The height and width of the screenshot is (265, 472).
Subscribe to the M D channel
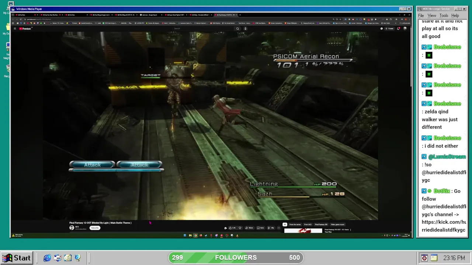(95, 228)
